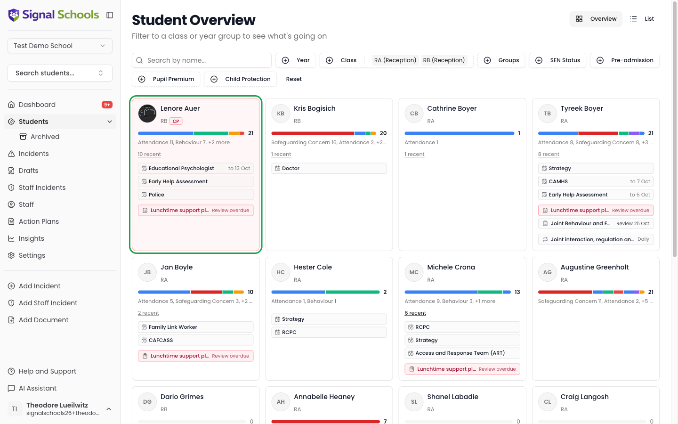Open Annabelle Heaney's student card
This screenshot has height=424, width=678.
coord(329,405)
